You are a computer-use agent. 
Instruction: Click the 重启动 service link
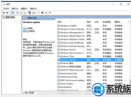tap(26, 31)
